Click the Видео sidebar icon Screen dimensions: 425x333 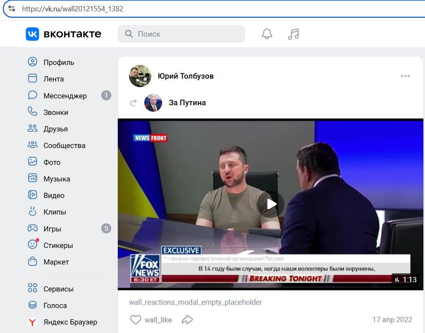click(x=33, y=195)
